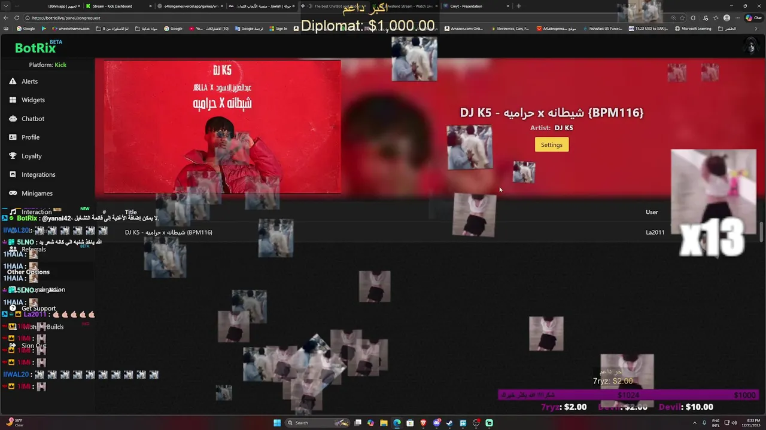Open the green Kick app in the taskbar
766x430 pixels.
pos(490,423)
